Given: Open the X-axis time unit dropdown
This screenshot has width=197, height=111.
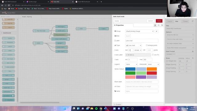Looking at the screenshot, I should (x=138, y=50).
